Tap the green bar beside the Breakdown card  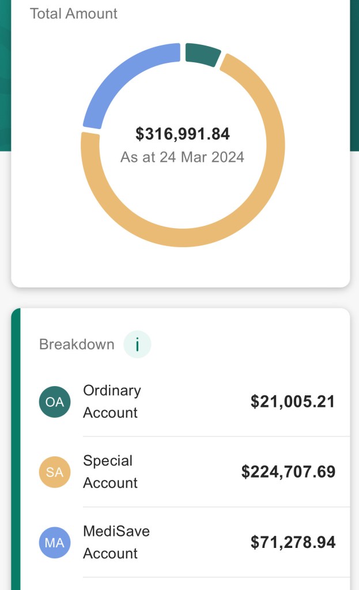[16, 449]
